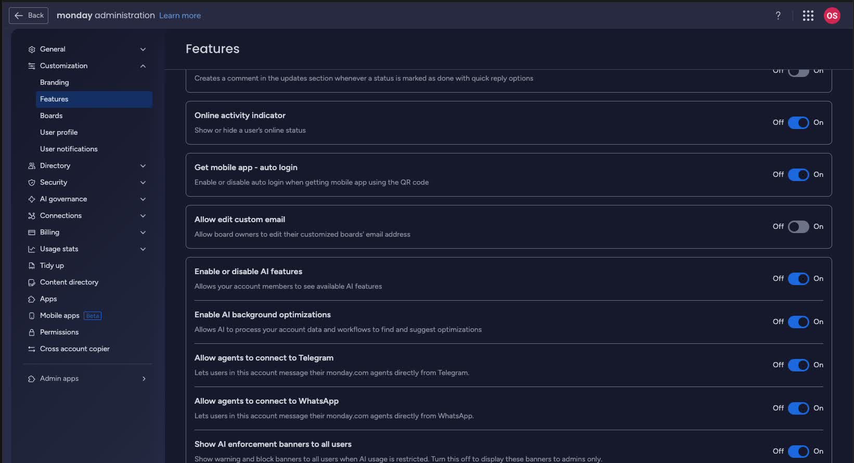Open the Admin apps submenu

(87, 379)
